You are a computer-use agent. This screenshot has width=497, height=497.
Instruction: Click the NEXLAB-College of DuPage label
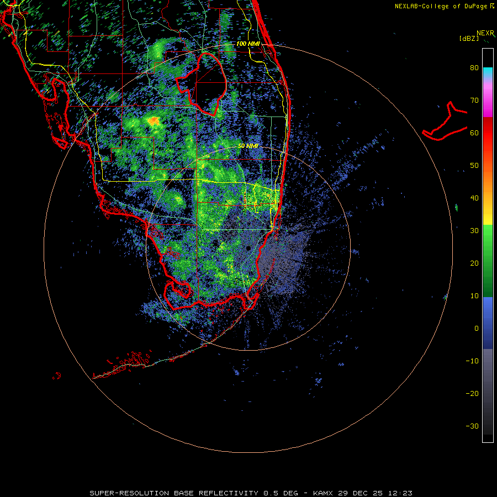pyautogui.click(x=444, y=6)
